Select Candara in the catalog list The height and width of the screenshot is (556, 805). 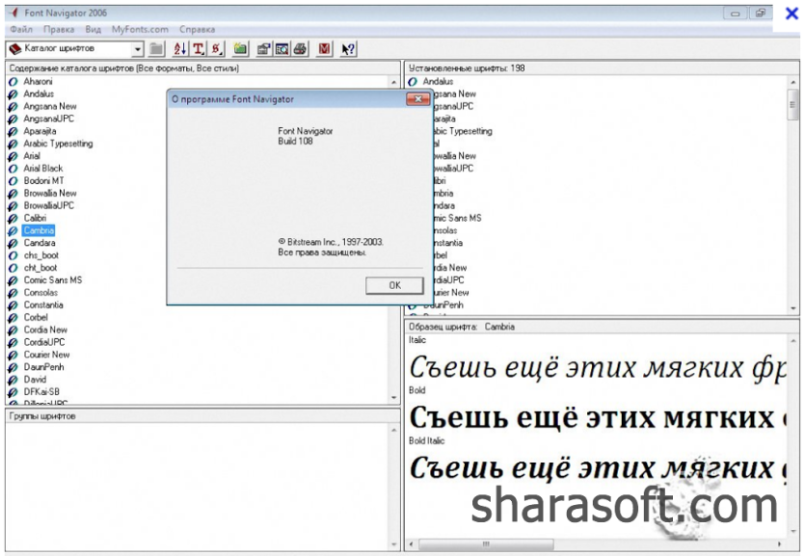40,243
